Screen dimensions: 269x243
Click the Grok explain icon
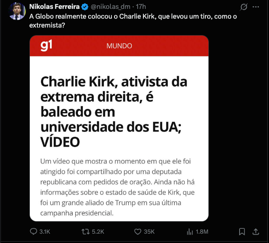pos(244,7)
